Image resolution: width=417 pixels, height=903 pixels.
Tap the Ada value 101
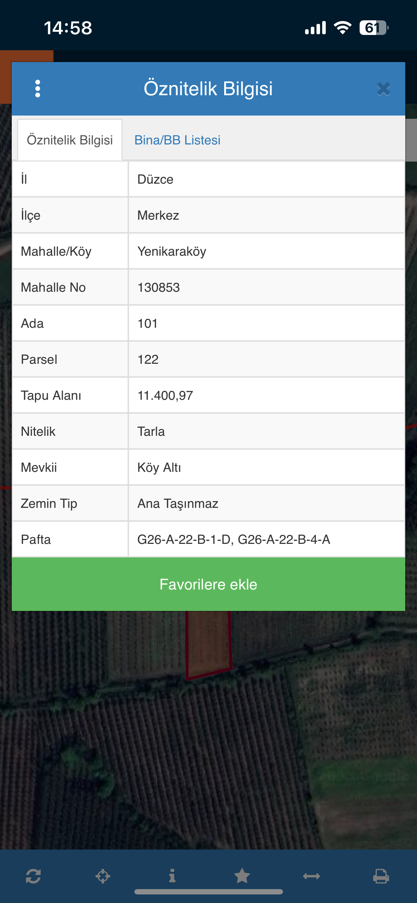pyautogui.click(x=148, y=323)
